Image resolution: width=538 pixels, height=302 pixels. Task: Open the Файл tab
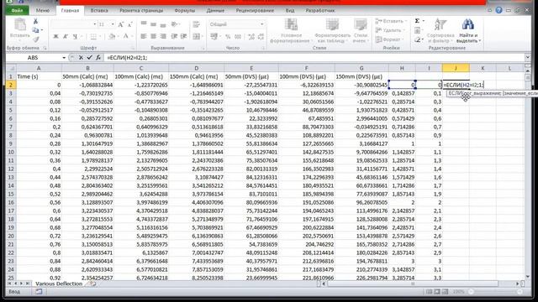click(17, 11)
